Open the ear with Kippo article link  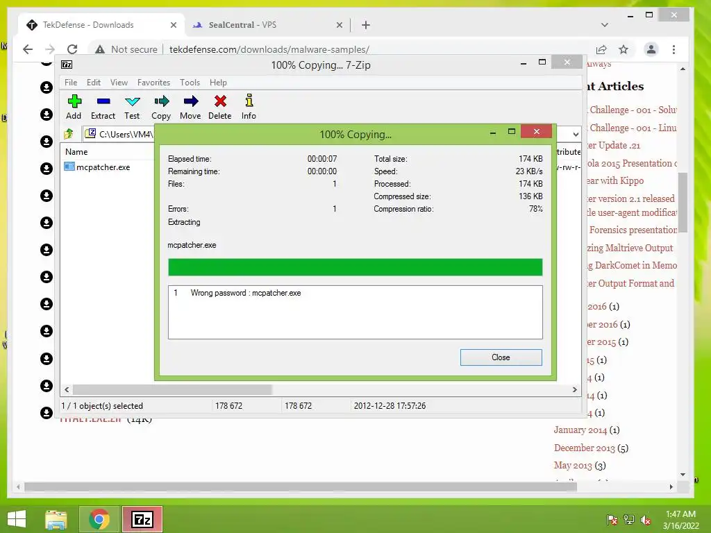pos(615,180)
